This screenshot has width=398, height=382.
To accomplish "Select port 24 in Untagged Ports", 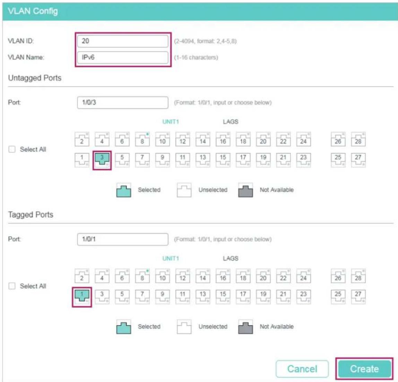I will (x=303, y=139).
